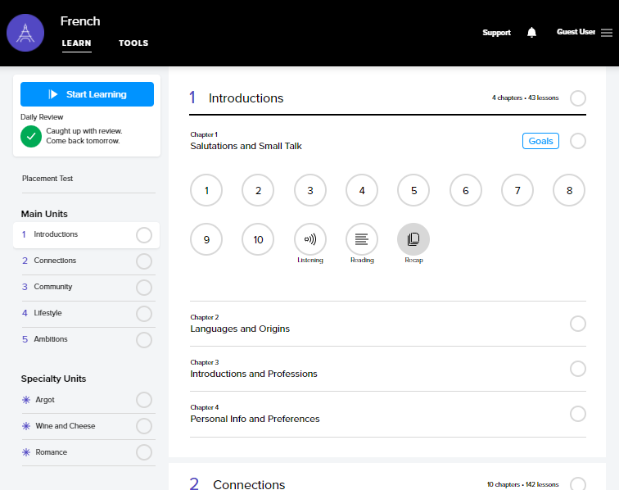This screenshot has height=490, width=619.
Task: Click the Goals button for Chapter 1
Action: pos(540,141)
